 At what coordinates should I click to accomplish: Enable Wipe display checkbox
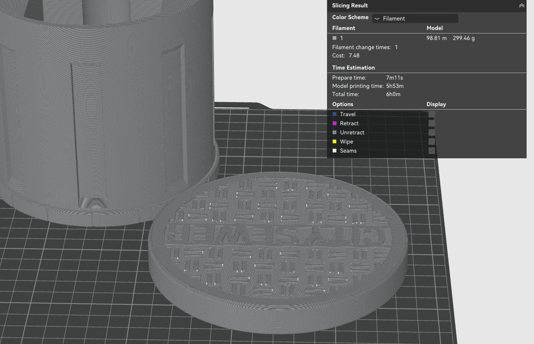click(432, 142)
